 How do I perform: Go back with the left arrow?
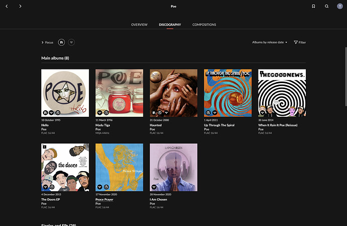point(7,6)
